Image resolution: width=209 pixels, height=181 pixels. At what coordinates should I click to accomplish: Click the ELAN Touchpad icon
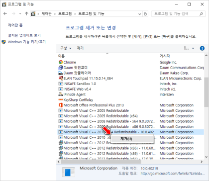[61, 78]
